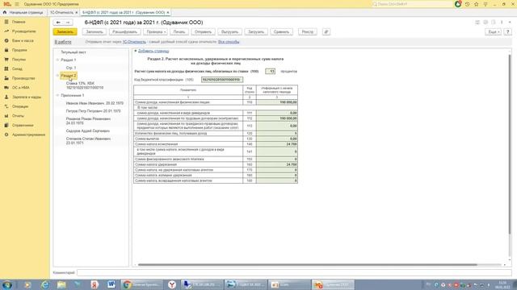Select Романов Роман Романович entry
The image size is (517, 290).
tap(88, 121)
